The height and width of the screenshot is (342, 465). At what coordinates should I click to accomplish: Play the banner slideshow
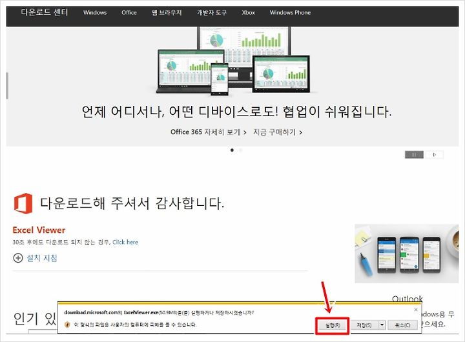[435, 154]
